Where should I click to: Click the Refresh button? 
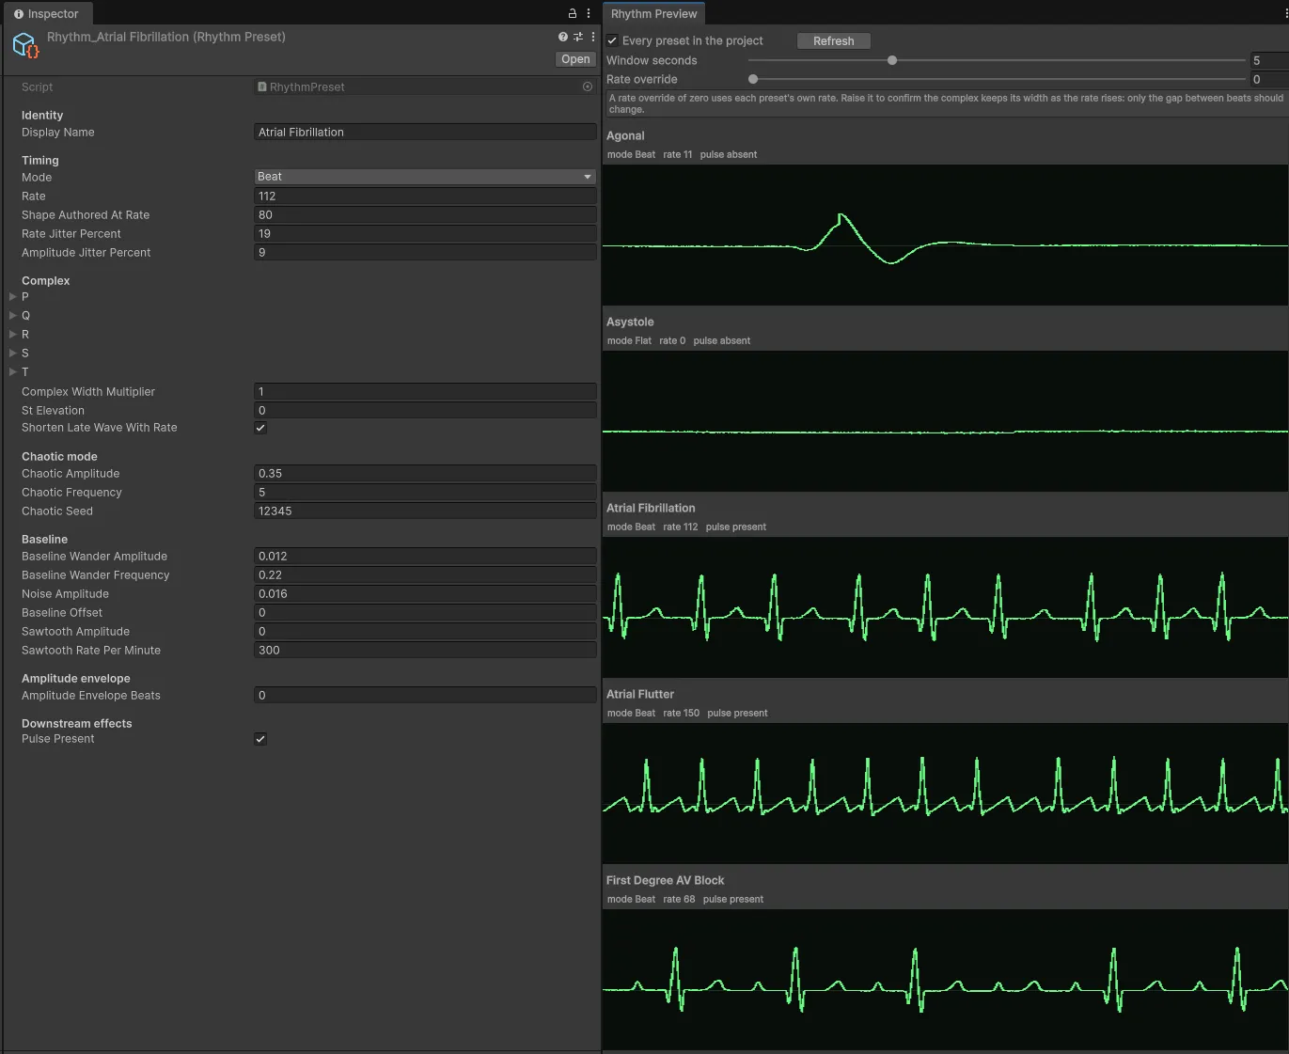(834, 40)
